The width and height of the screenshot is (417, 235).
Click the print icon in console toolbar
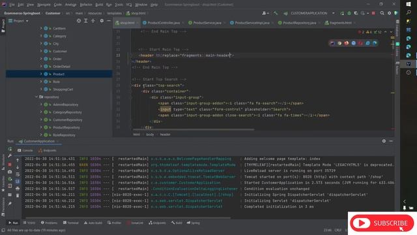coord(18,189)
